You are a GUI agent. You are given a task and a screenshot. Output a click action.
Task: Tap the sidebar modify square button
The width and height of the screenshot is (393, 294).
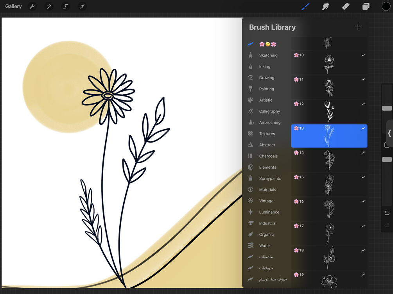click(386, 145)
